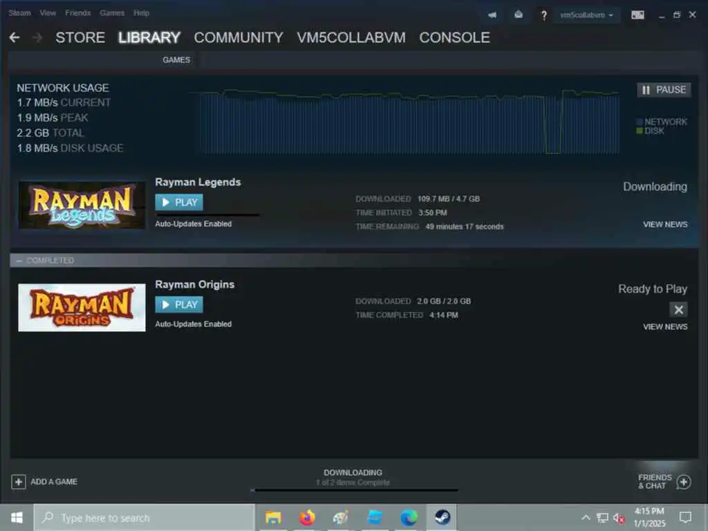Open the Steam announcements megaphone icon
Screen dimensions: 708x531
[x=492, y=15]
